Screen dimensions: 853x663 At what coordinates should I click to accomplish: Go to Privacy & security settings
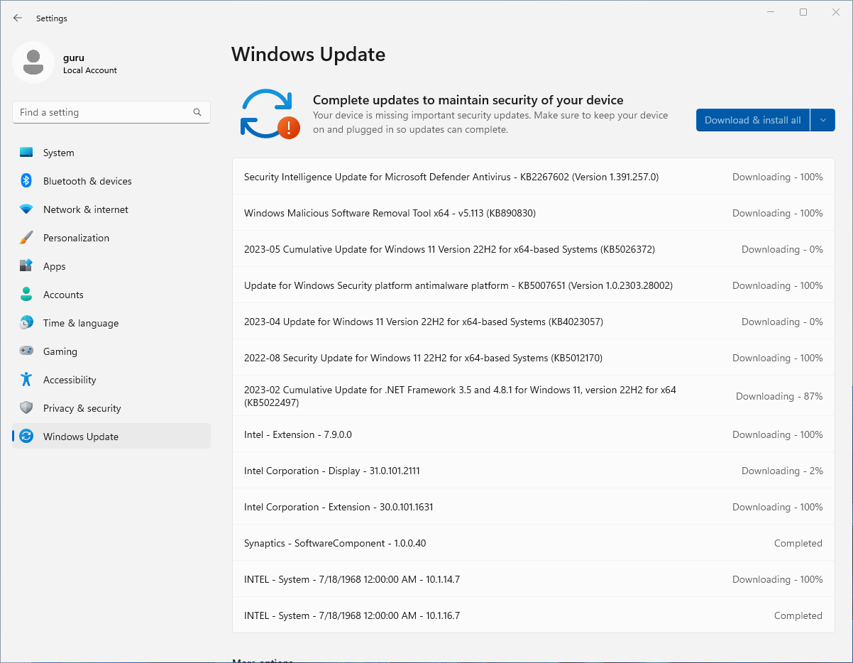point(111,408)
